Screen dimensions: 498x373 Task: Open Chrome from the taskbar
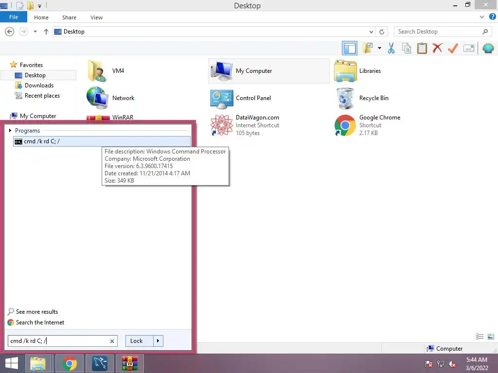click(69, 363)
